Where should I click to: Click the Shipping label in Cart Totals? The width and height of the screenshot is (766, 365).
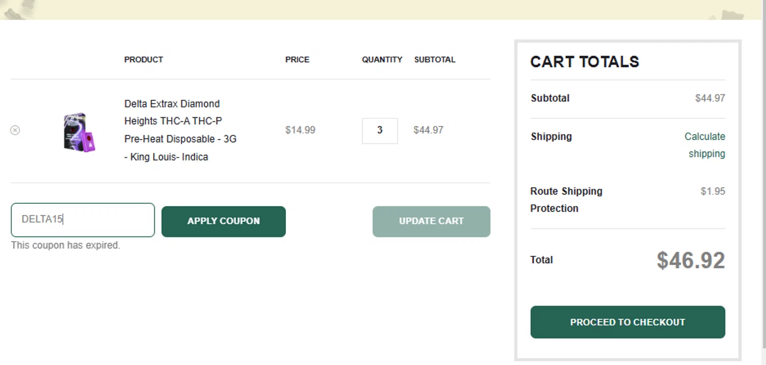point(552,137)
